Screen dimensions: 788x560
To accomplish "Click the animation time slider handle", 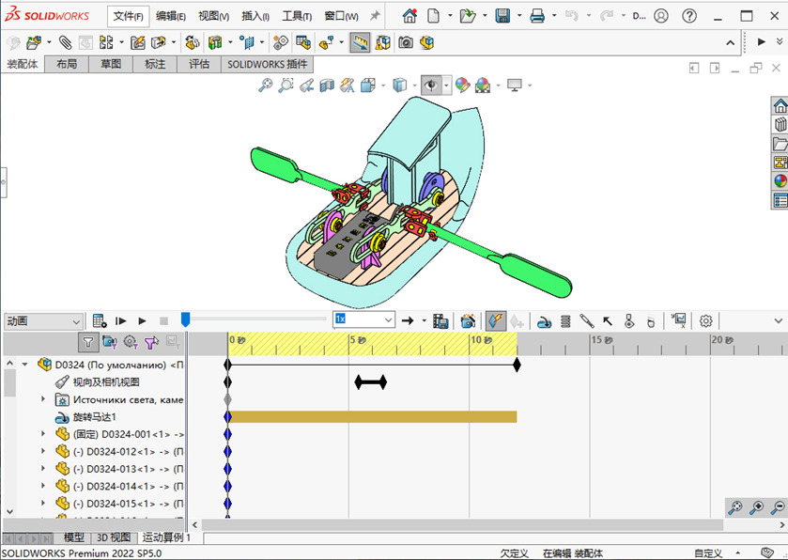I will click(185, 320).
